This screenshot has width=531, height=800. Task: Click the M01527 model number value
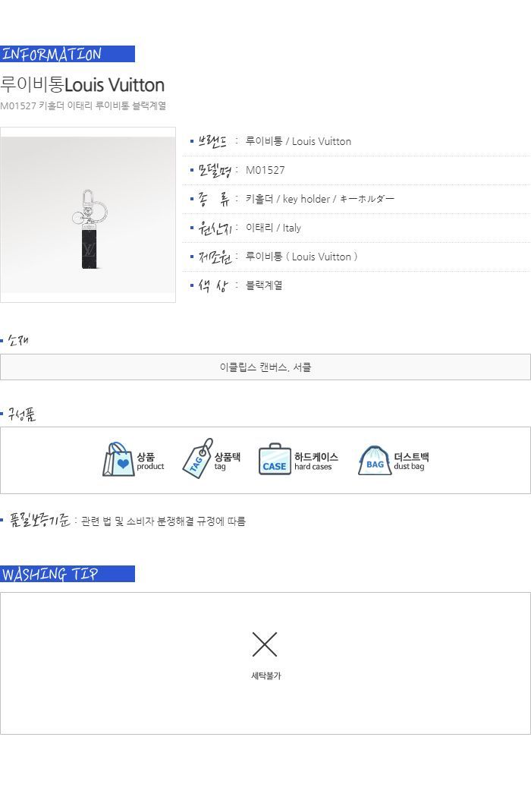(x=265, y=170)
